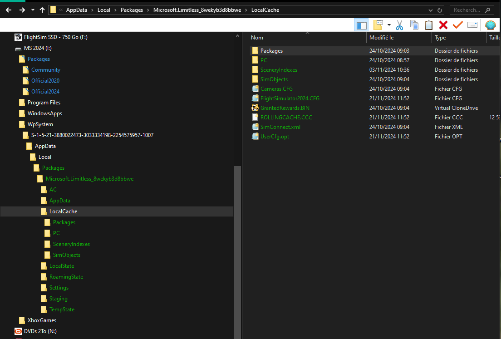Copy selection using the toolbar copy icon
Image resolution: width=501 pixels, height=339 pixels.
[414, 25]
